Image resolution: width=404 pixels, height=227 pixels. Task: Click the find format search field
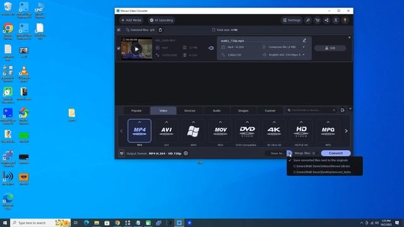[311, 110]
